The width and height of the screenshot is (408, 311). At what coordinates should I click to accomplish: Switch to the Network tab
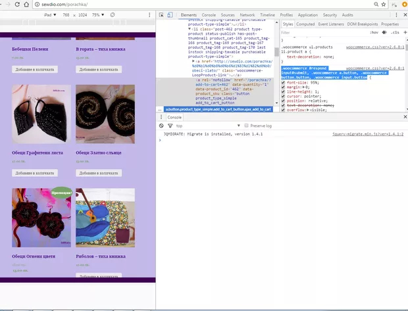[x=247, y=14]
